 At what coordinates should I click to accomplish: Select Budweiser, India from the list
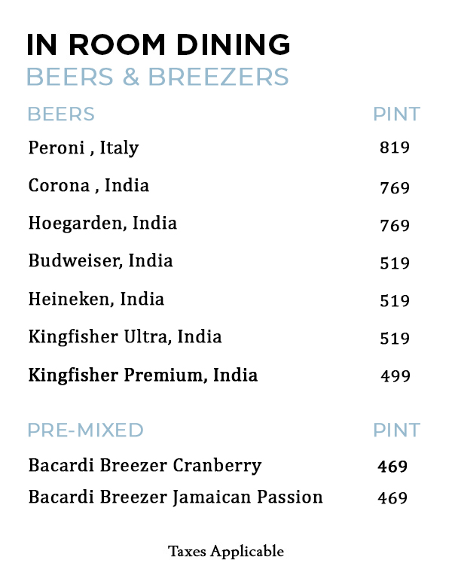click(101, 261)
